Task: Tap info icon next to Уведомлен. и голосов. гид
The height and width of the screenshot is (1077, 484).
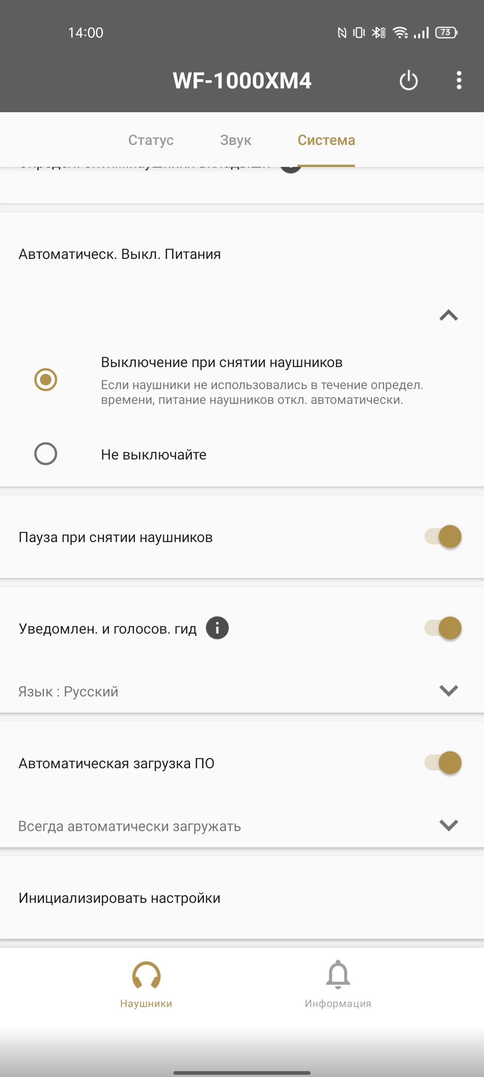Action: pyautogui.click(x=217, y=628)
